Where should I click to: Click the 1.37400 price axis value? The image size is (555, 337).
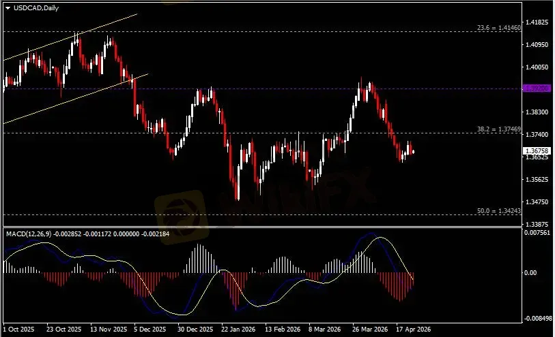pos(537,134)
